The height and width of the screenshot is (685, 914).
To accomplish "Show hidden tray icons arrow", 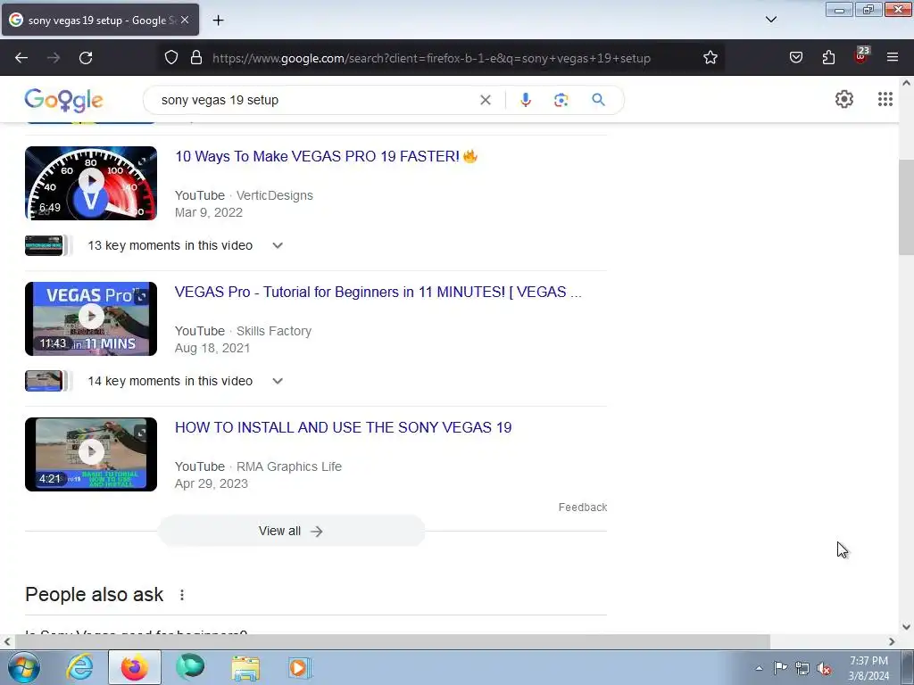I will pyautogui.click(x=759, y=668).
